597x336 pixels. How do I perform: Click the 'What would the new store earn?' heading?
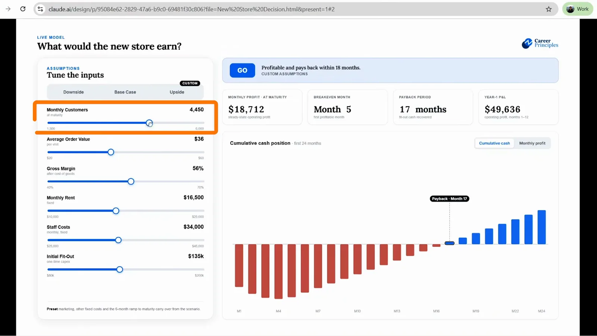(x=109, y=46)
